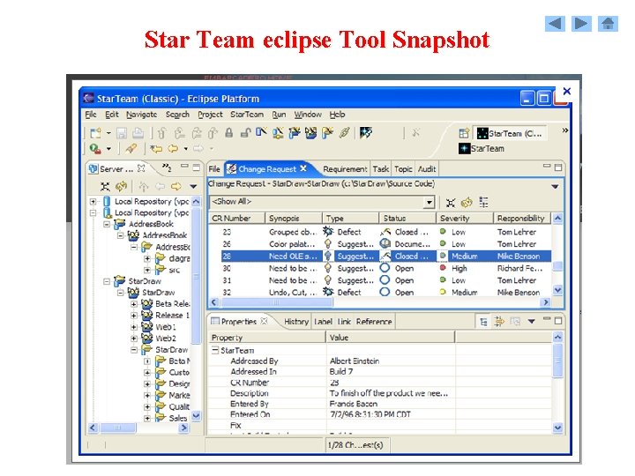Open the Project menu
Image resolution: width=635 pixels, height=476 pixels.
tap(210, 115)
